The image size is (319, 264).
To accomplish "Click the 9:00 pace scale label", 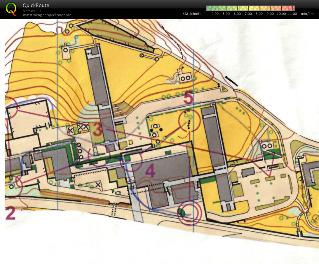I will click(270, 14).
